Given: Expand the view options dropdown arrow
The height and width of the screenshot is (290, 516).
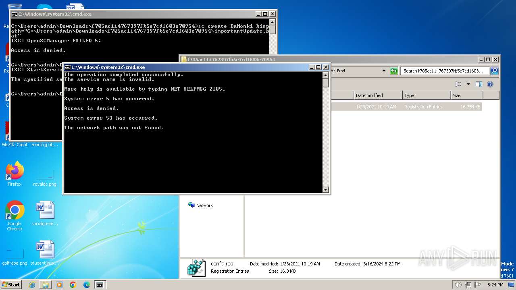Looking at the screenshot, I should [468, 84].
